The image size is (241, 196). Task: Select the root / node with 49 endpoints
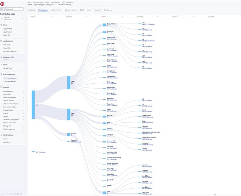click(33, 105)
